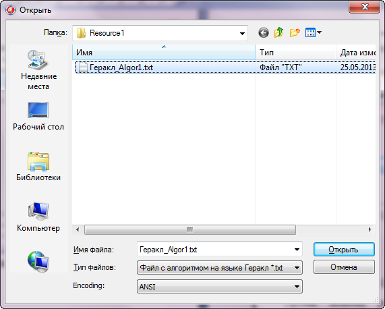Open Библиотеки in the places bar
This screenshot has width=385, height=309.
coord(38,167)
